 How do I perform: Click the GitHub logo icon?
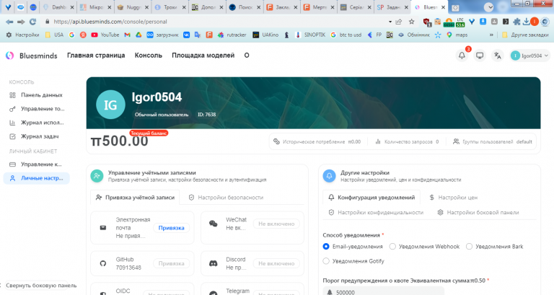[x=103, y=263]
